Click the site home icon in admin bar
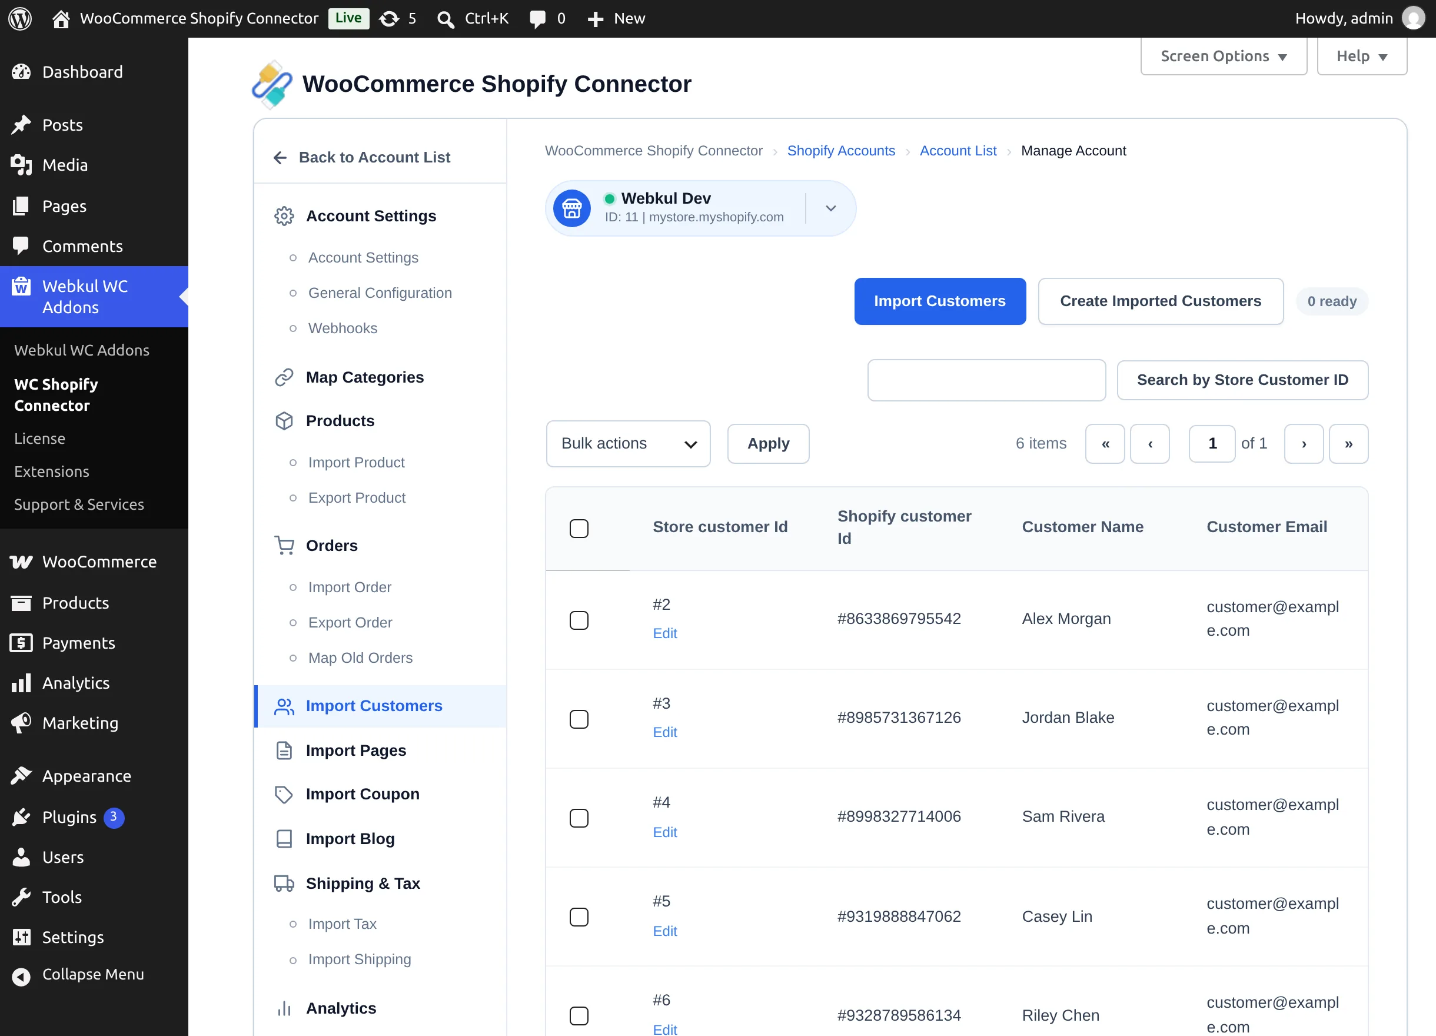The image size is (1436, 1036). click(x=61, y=19)
